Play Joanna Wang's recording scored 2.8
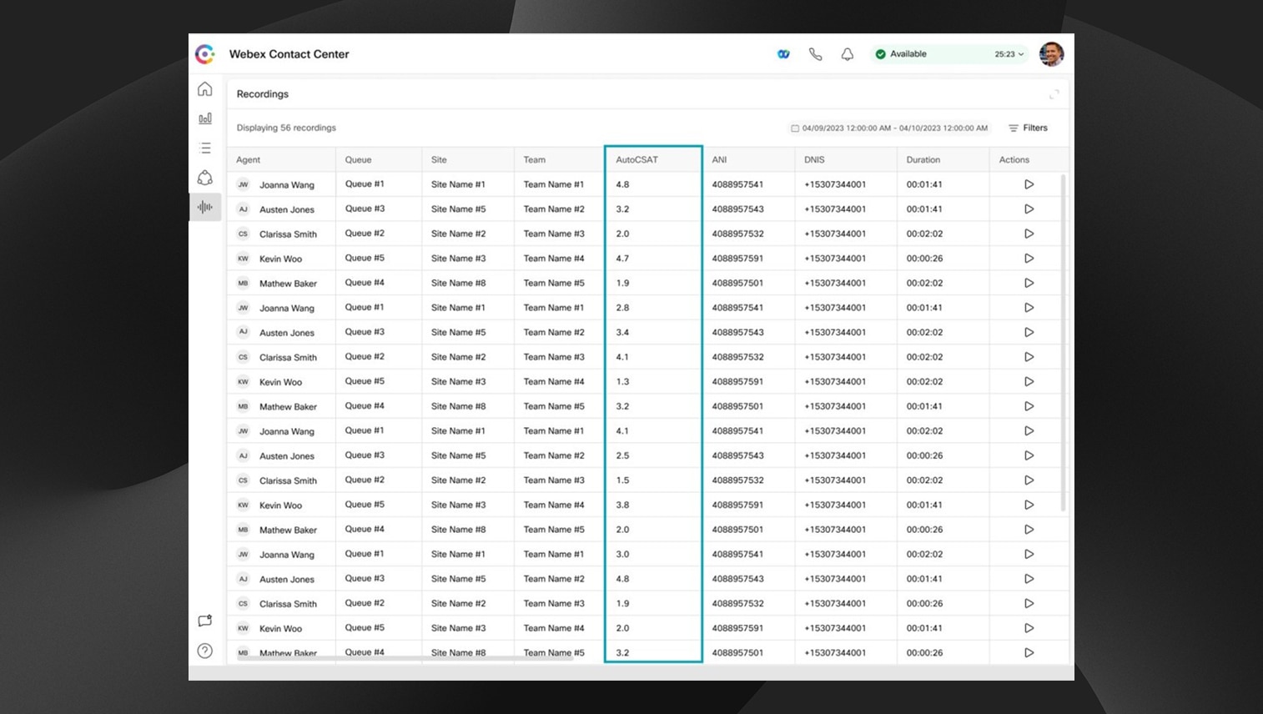The height and width of the screenshot is (714, 1263). [x=1029, y=308]
